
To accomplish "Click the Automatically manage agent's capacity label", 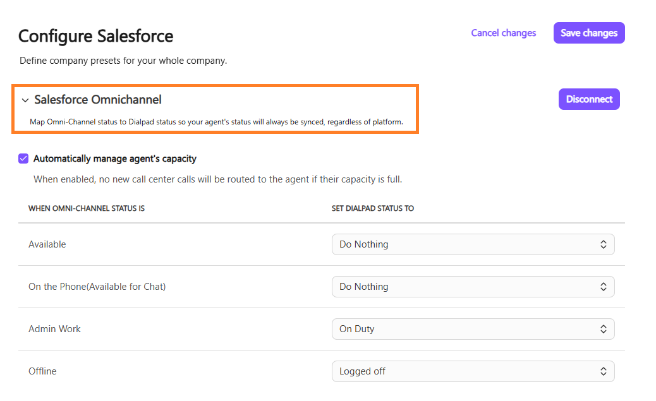I will click(115, 159).
